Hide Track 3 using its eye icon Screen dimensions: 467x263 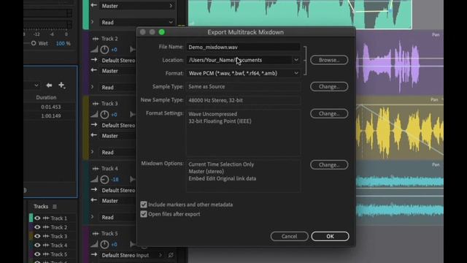[x=37, y=236]
